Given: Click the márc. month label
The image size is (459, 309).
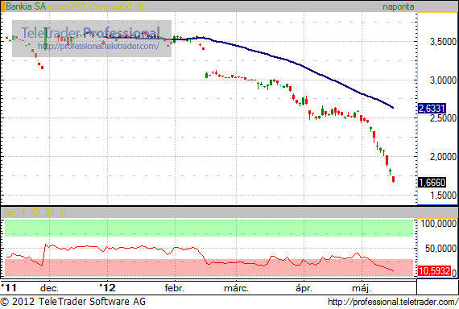Looking at the screenshot, I should click(236, 288).
